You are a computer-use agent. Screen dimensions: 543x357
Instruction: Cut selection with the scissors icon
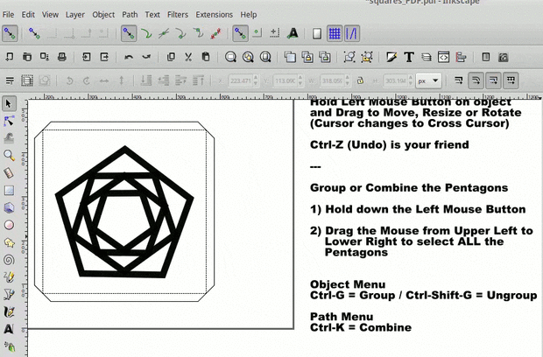coord(188,57)
